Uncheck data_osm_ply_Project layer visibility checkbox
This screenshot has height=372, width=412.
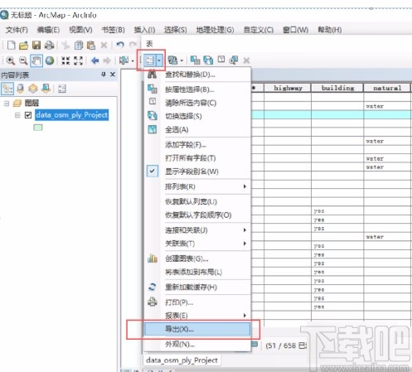tap(28, 115)
